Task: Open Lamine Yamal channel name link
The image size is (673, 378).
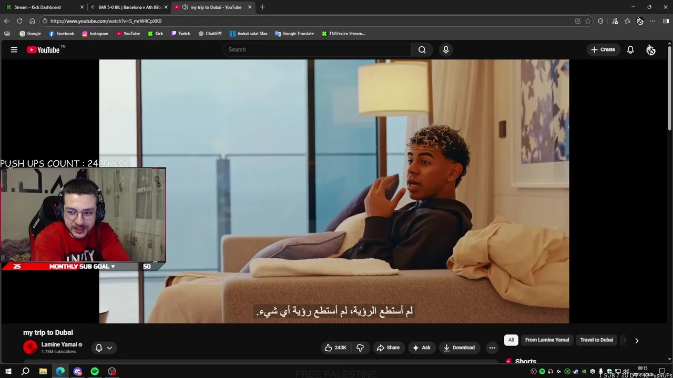Action: (x=59, y=344)
